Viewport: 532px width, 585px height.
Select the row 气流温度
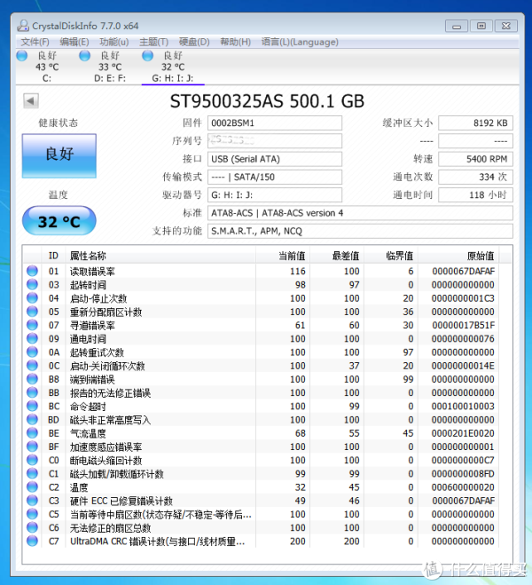(262, 433)
